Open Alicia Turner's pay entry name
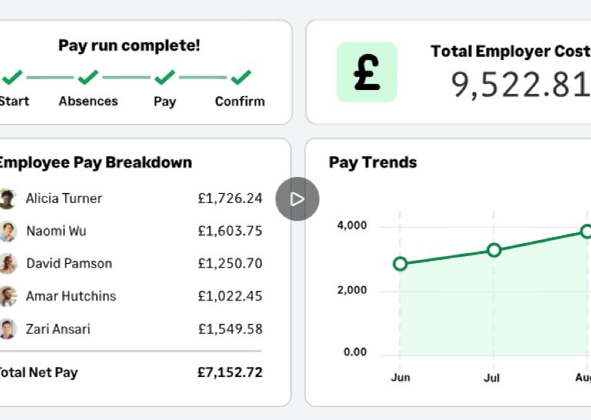The height and width of the screenshot is (420, 591). [64, 198]
